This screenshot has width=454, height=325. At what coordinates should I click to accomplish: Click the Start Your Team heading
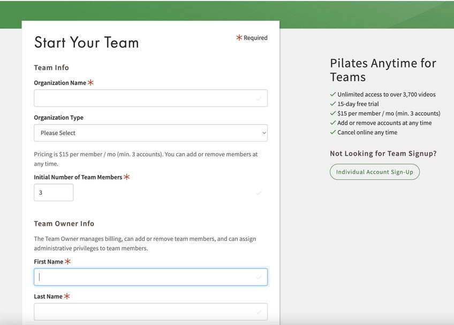tap(86, 43)
